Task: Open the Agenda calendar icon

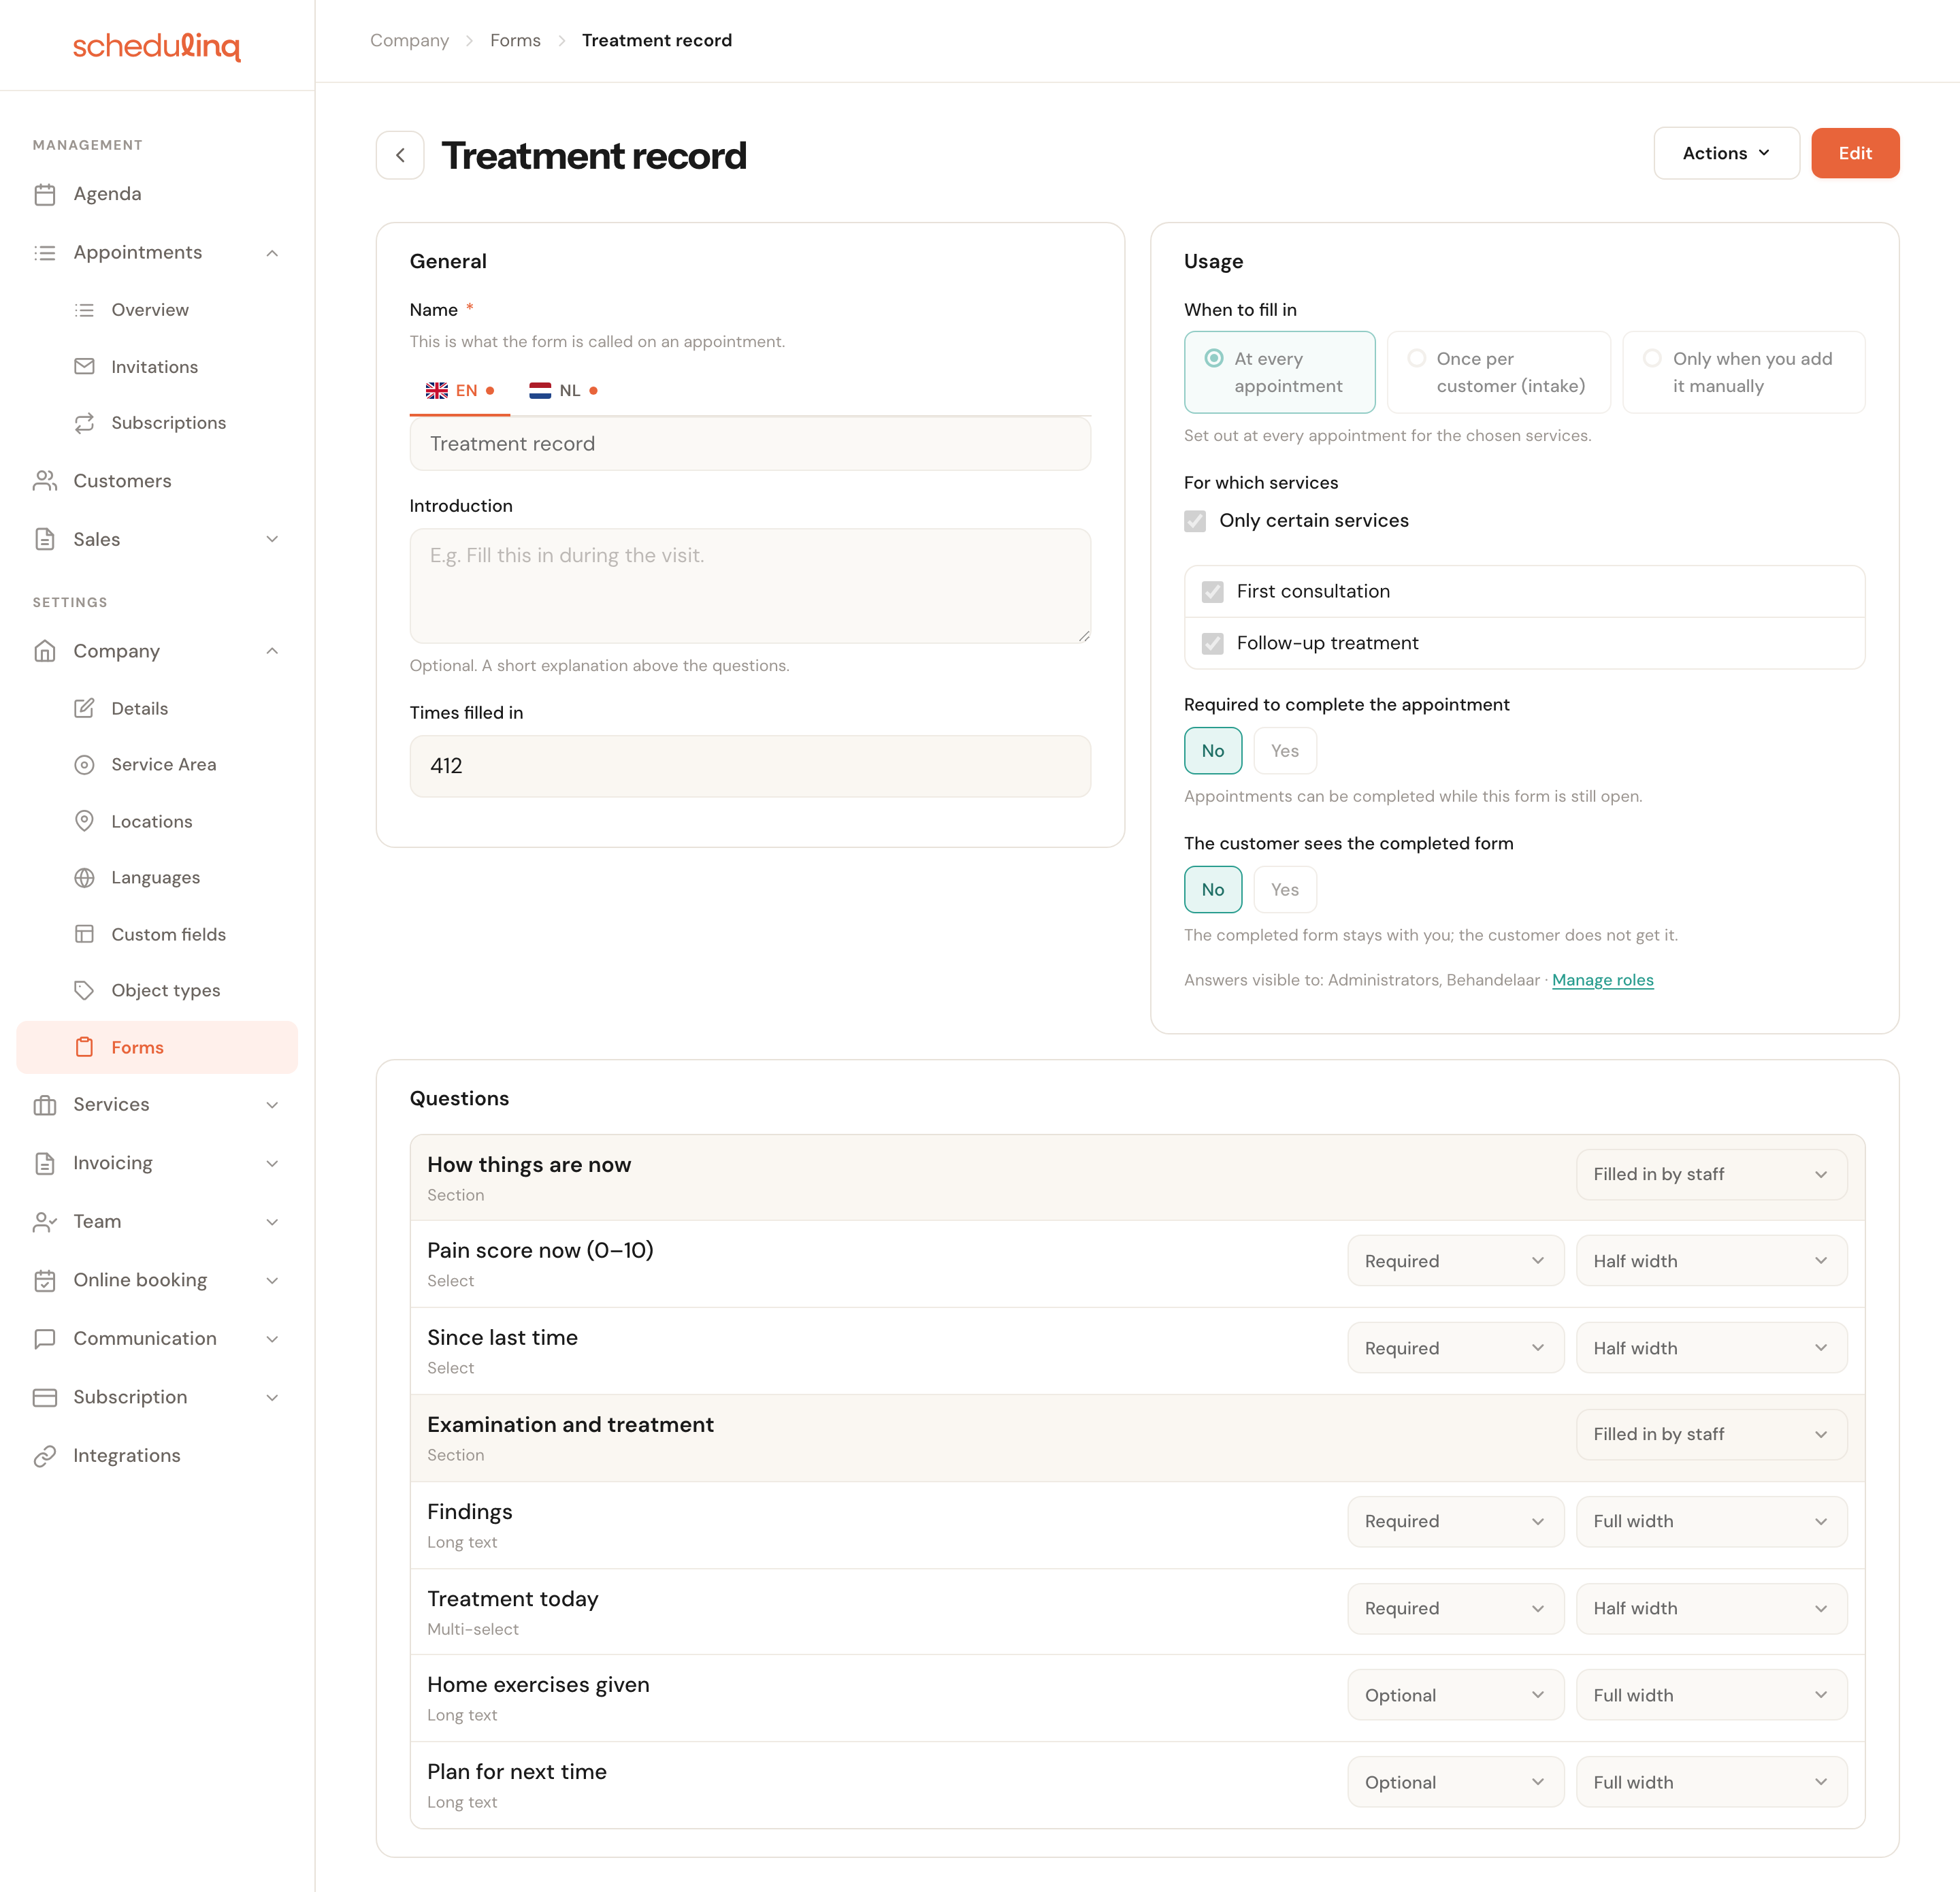Action: (x=45, y=194)
